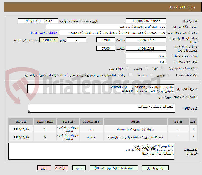Click quantity cell 5 in the second row

pyautogui.click(x=45, y=137)
